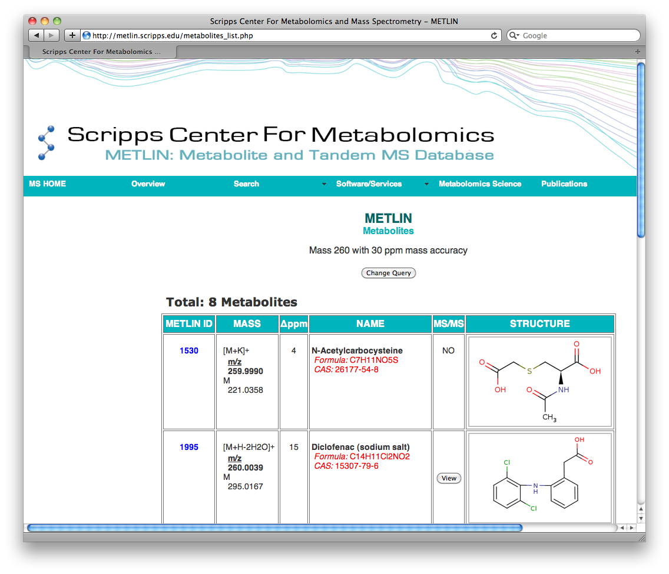Image resolution: width=669 pixels, height=574 pixels.
Task: Click the Change Query button
Action: pyautogui.click(x=388, y=273)
